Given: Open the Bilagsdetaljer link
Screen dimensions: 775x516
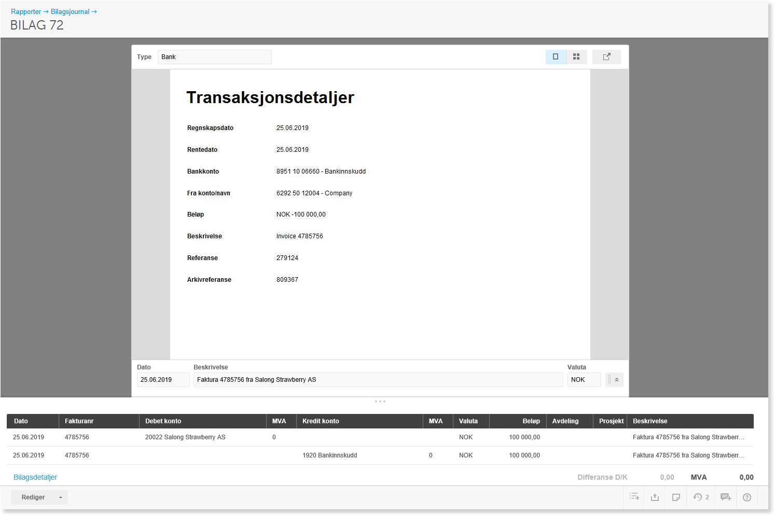Looking at the screenshot, I should click(x=35, y=477).
